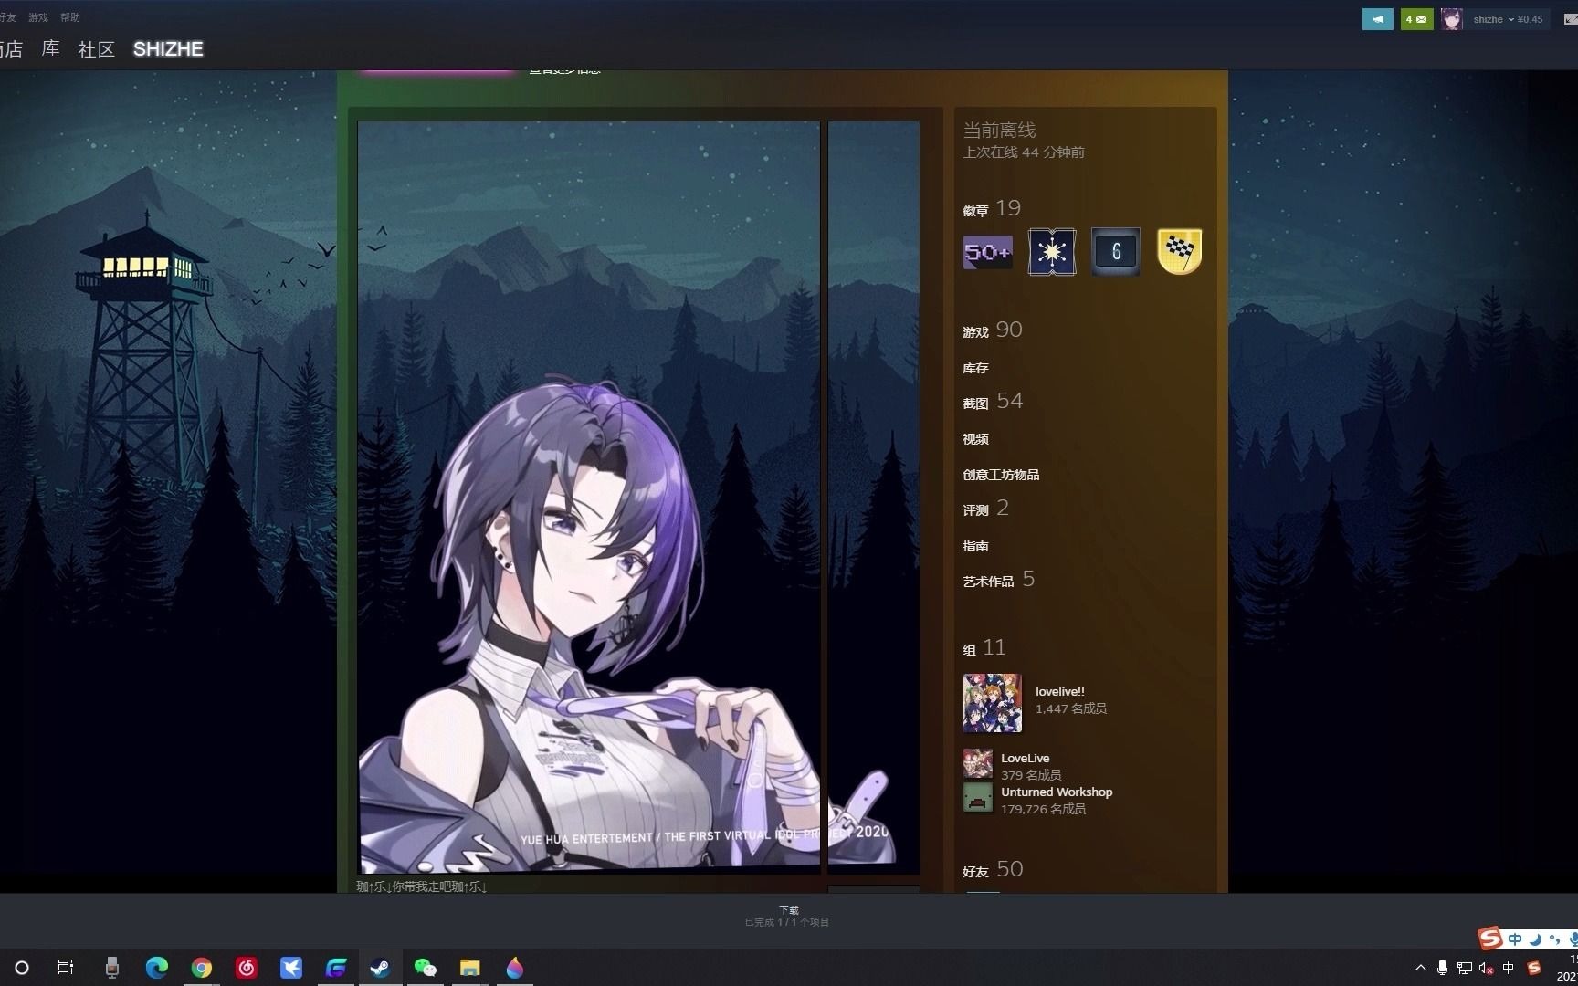
Task: Open the 评测 2 reviews link
Action: point(986,509)
